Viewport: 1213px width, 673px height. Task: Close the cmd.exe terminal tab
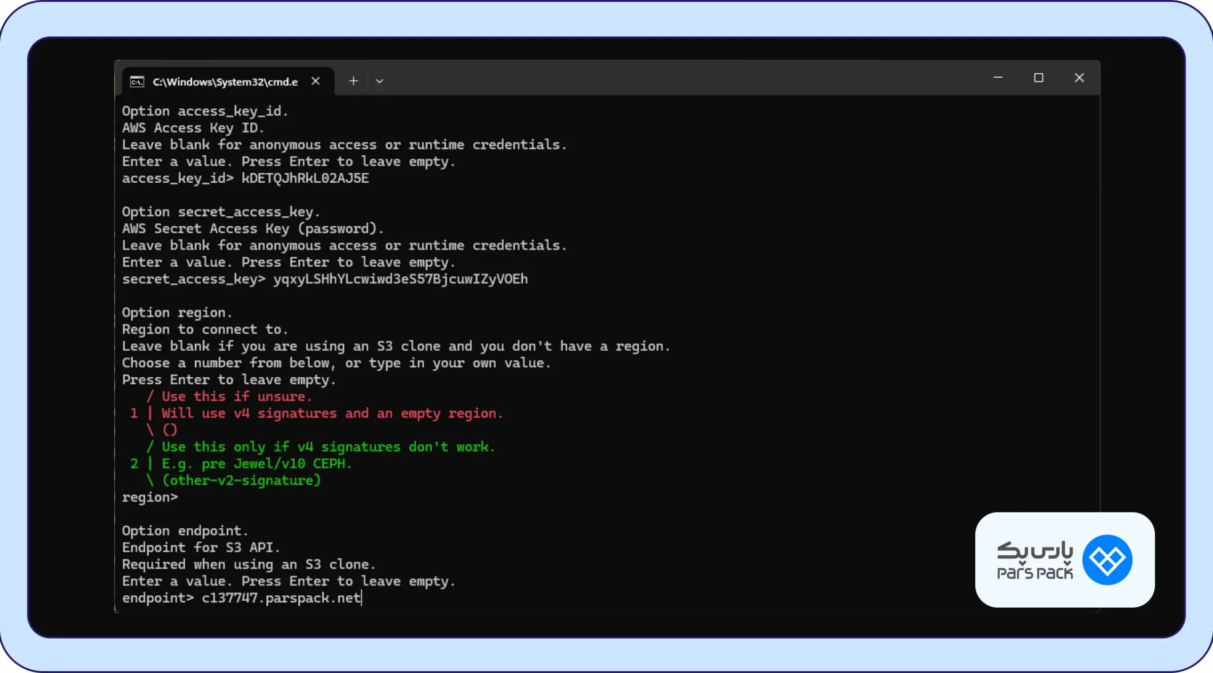click(x=316, y=81)
